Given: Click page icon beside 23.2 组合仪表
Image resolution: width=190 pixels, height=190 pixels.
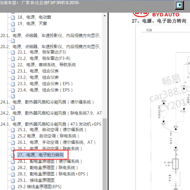Looking at the screenshot, I should (x=13, y=78).
